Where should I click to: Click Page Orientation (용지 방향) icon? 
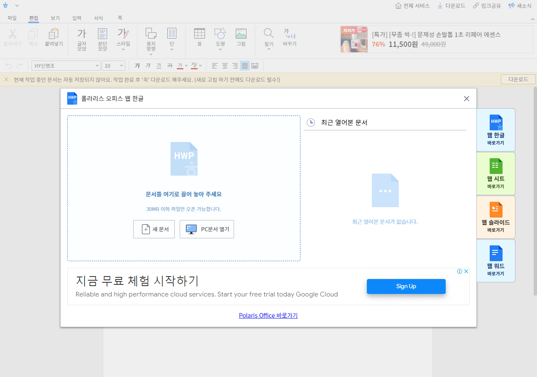coord(151,34)
